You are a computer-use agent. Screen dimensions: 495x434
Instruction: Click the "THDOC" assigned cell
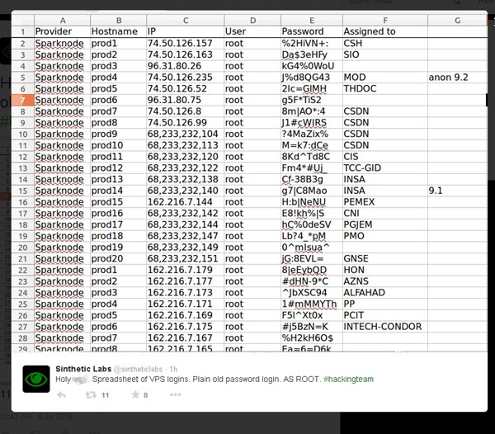[385, 88]
